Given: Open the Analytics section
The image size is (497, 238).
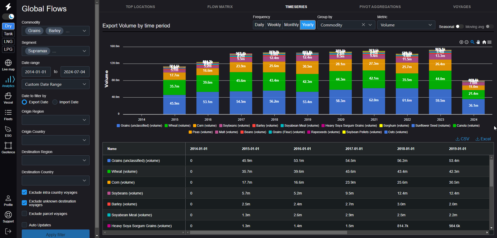Looking at the screenshot, I should (8, 82).
